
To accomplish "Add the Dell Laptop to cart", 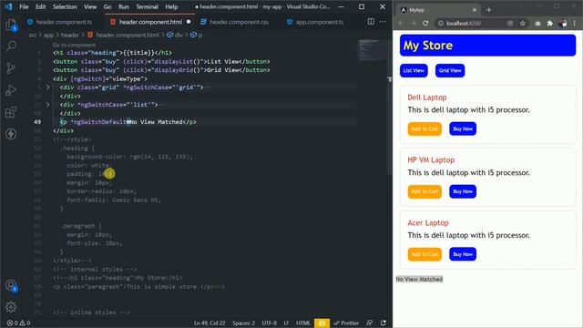I will click(x=424, y=128).
